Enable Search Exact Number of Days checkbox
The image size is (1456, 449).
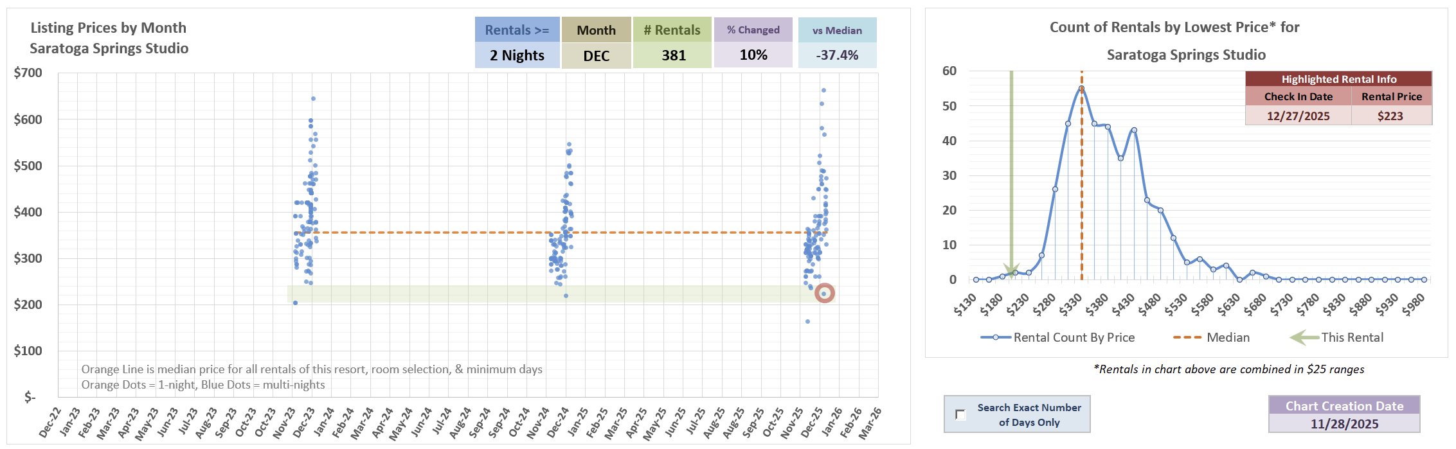(x=960, y=414)
